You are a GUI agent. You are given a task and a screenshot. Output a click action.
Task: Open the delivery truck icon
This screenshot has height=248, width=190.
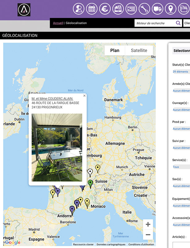(157, 9)
